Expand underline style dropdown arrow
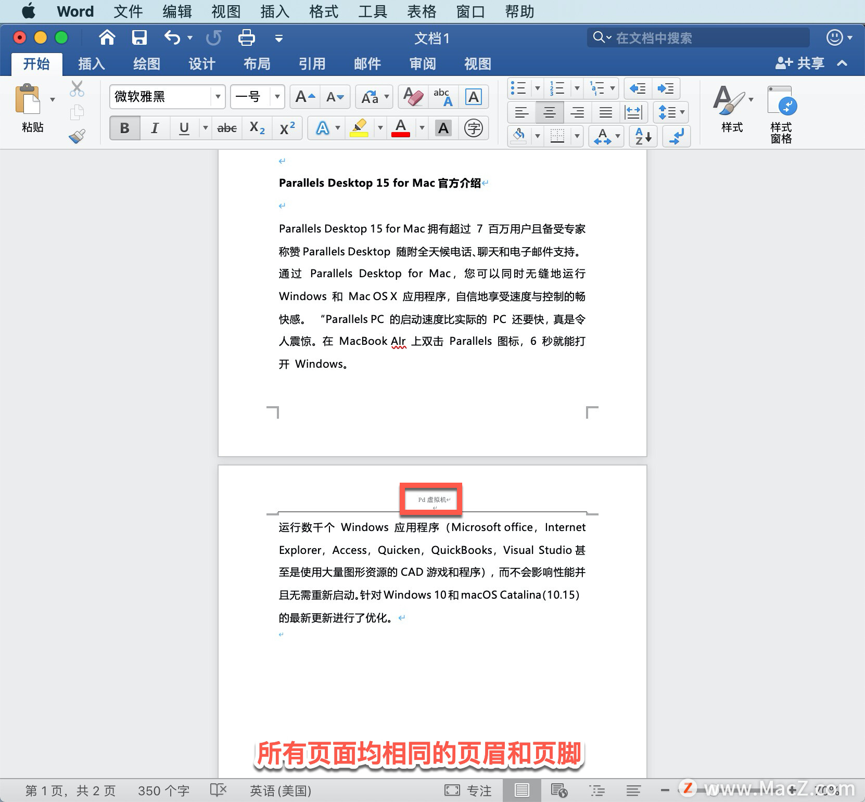 (205, 128)
